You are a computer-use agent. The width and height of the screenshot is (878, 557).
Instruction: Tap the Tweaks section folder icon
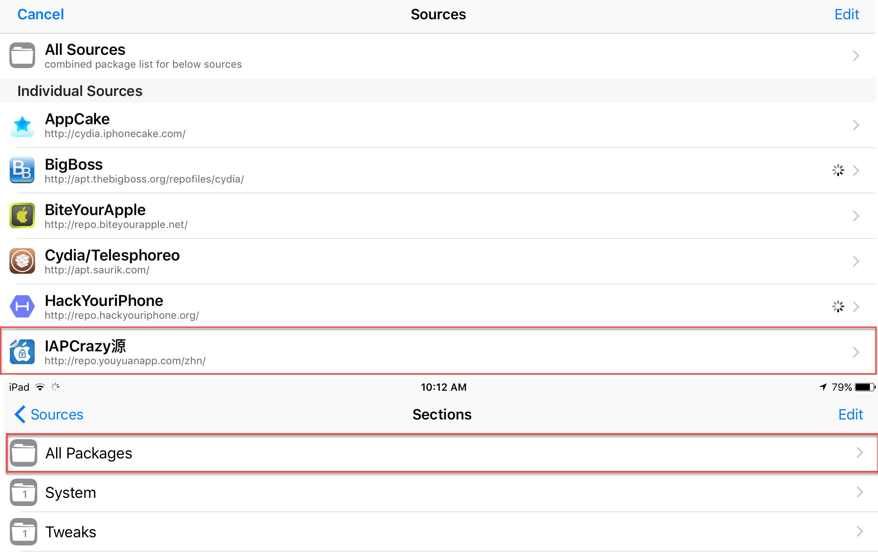click(x=24, y=532)
